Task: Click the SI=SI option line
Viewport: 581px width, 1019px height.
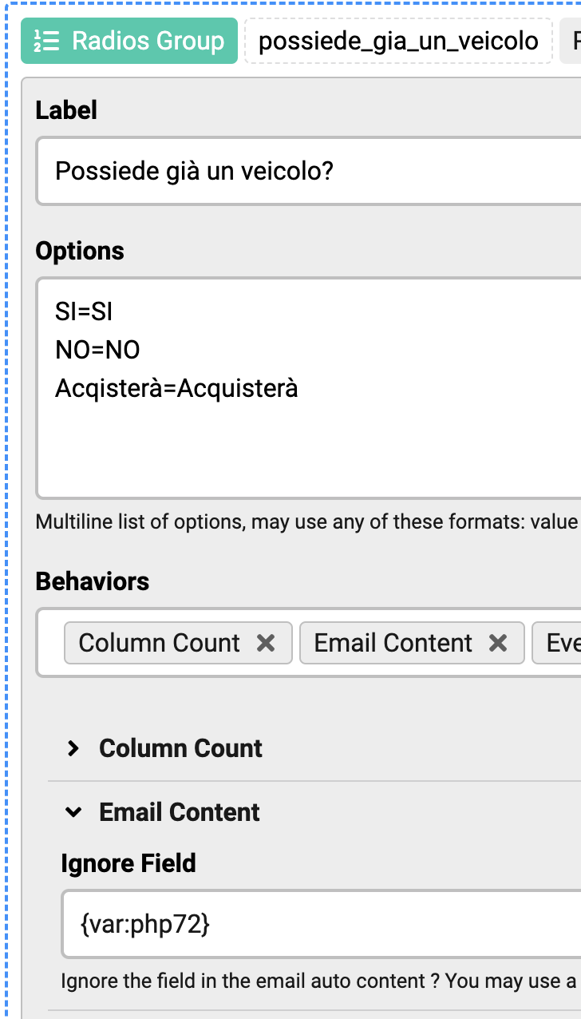Action: pos(84,311)
